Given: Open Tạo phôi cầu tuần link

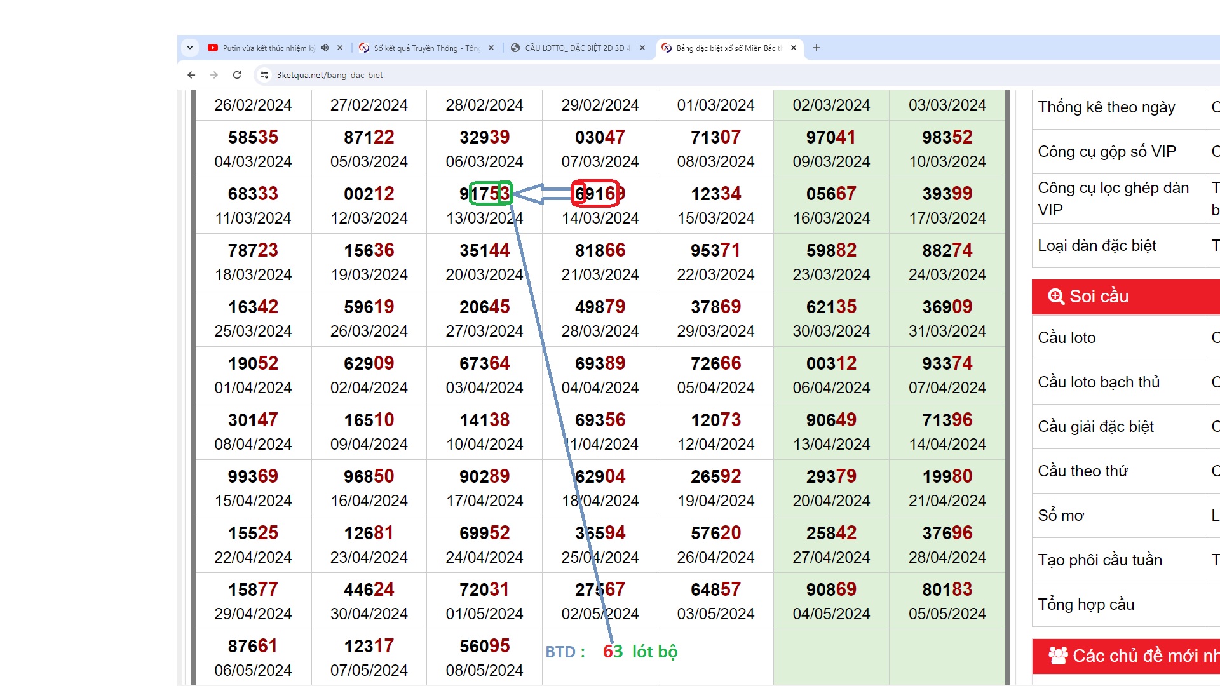Looking at the screenshot, I should point(1099,560).
